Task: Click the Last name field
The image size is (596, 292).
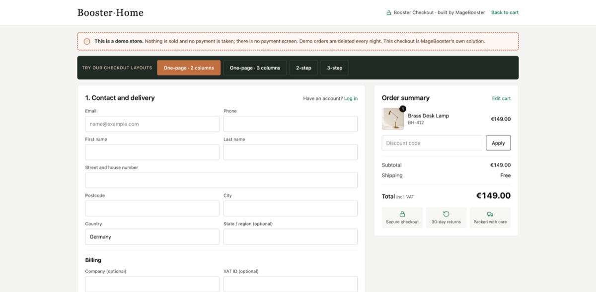Action: 291,152
